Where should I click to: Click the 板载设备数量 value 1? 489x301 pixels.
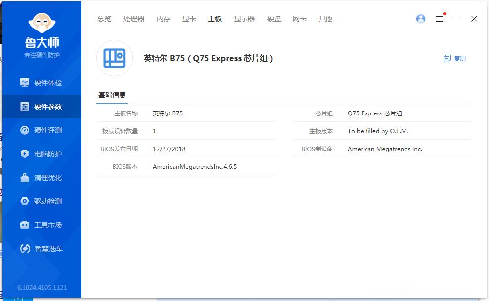[154, 131]
